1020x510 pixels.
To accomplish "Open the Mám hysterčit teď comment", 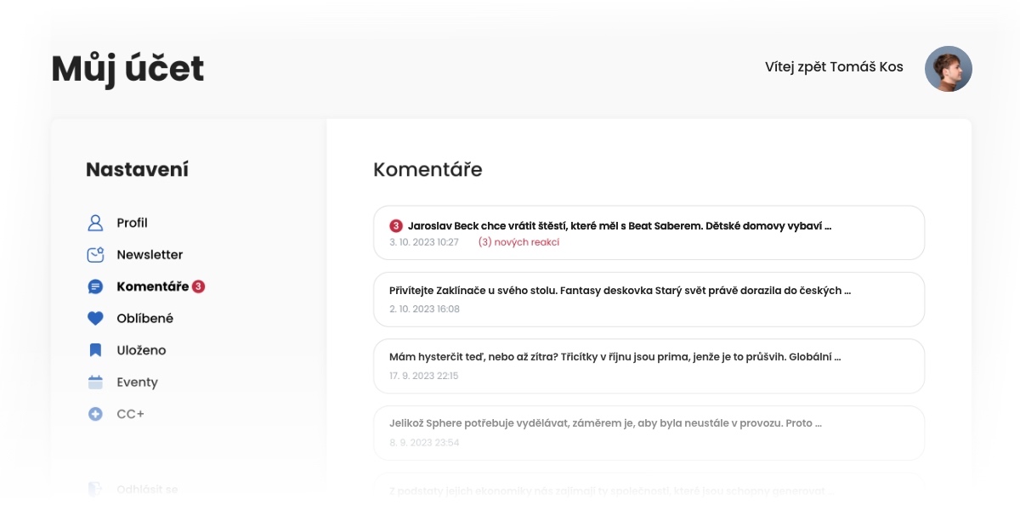I will point(649,366).
